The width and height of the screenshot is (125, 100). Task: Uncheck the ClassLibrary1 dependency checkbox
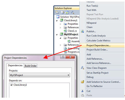point(11,85)
